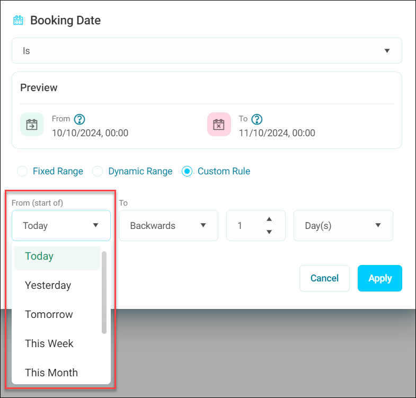Open the Backwards direction dropdown

[169, 226]
